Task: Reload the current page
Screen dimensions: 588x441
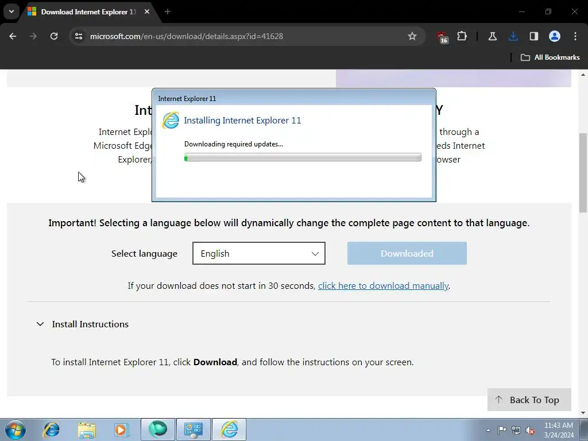Action: (54, 36)
